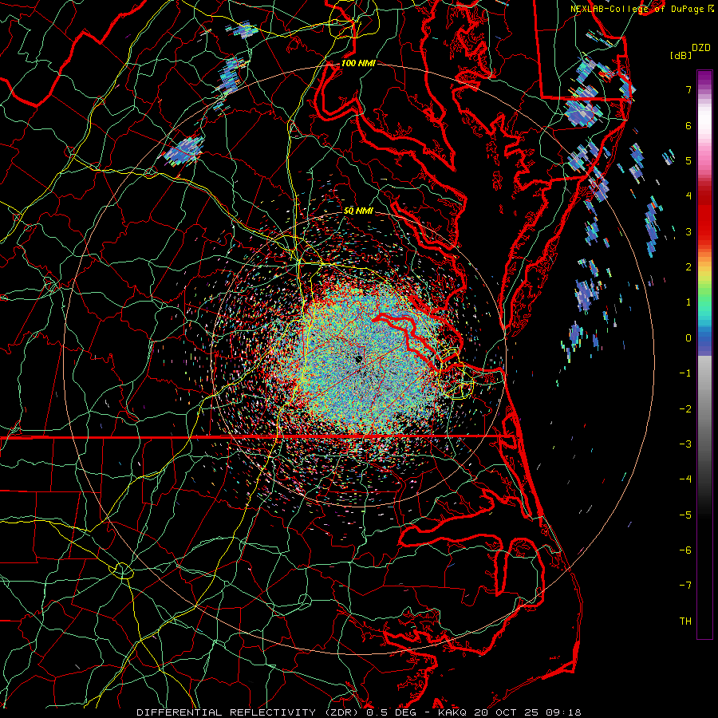Select the -4 dB scale label
The image size is (718, 718).
point(685,479)
